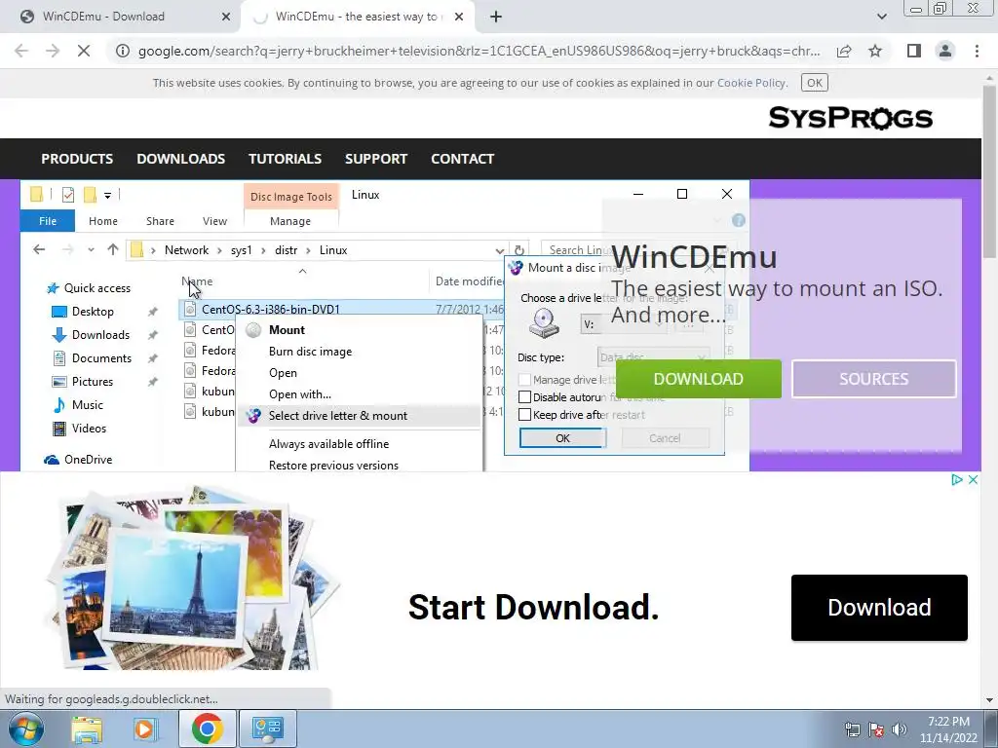Open the SUPPORT navigation menu
Viewport: 998px width, 748px height.
pos(375,159)
